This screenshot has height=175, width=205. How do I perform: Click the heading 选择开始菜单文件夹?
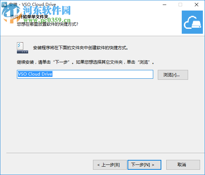tap(29, 17)
